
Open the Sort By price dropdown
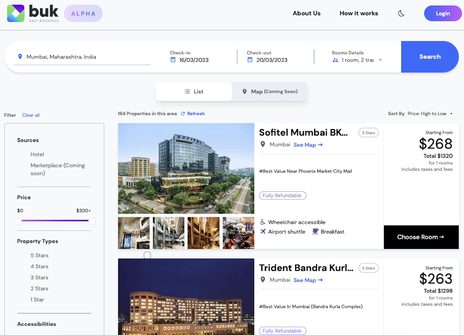pos(430,114)
